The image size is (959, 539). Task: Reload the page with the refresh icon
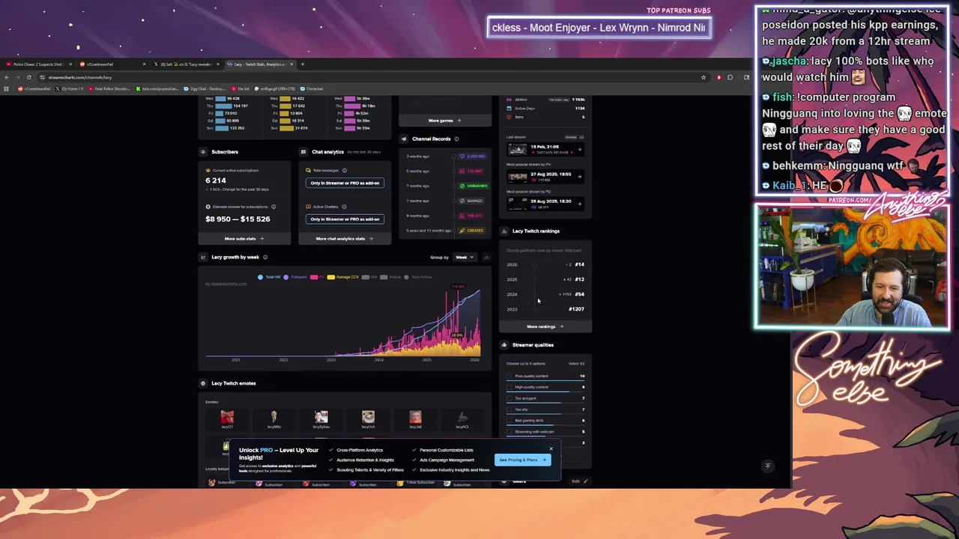[29, 77]
